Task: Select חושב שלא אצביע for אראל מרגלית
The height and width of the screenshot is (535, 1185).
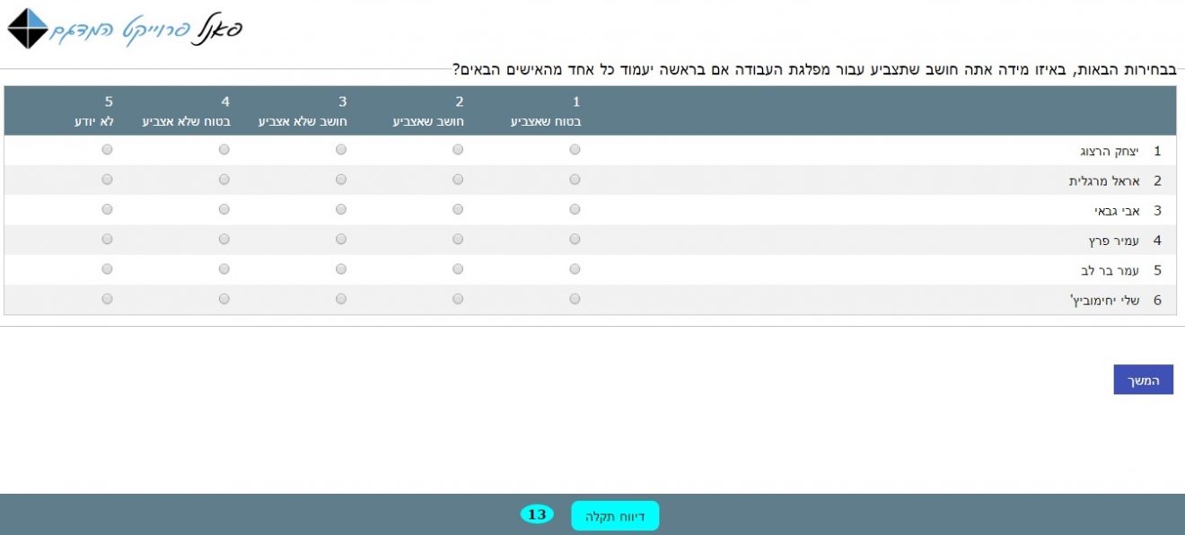Action: [341, 180]
